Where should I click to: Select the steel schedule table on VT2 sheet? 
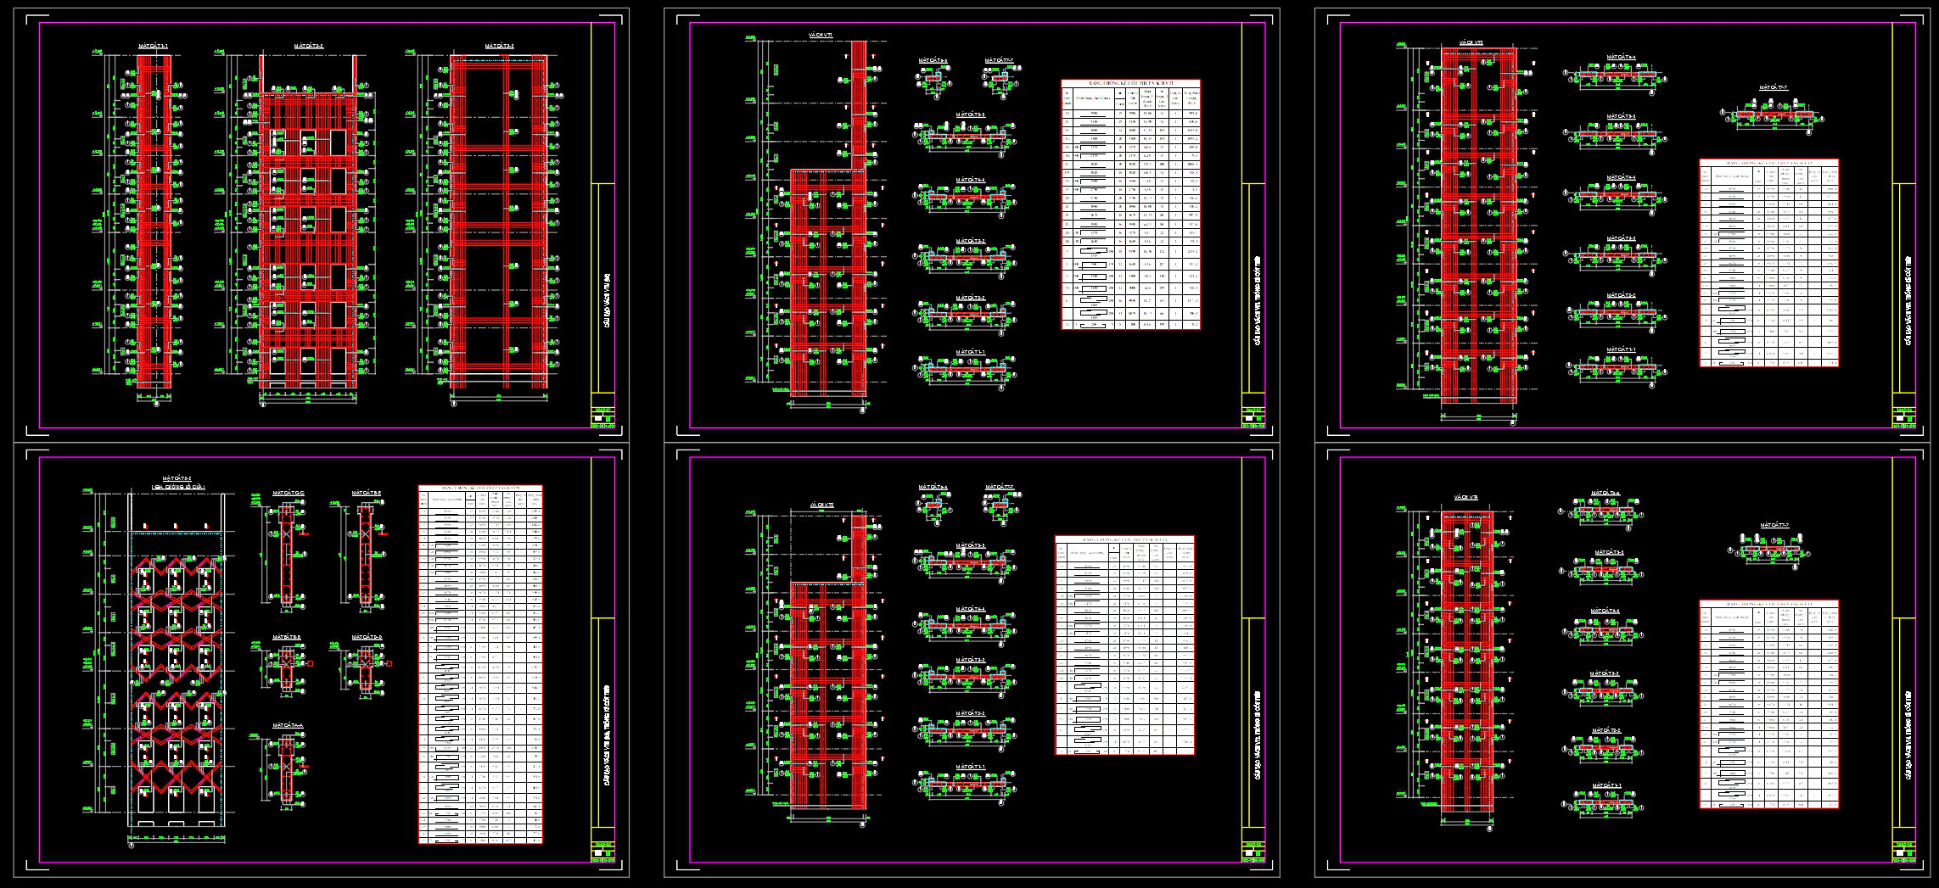[1124, 645]
